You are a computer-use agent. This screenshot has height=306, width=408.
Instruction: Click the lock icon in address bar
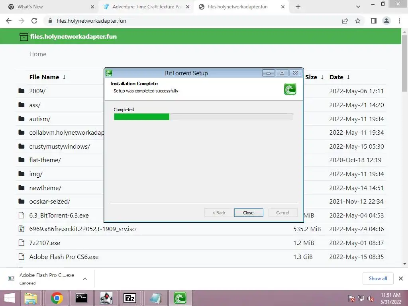tap(50, 21)
